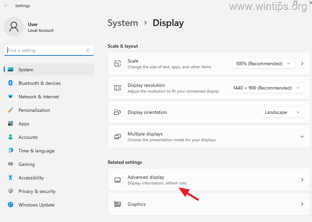Click the Bluetooth icon in sidebar

pyautogui.click(x=10, y=83)
